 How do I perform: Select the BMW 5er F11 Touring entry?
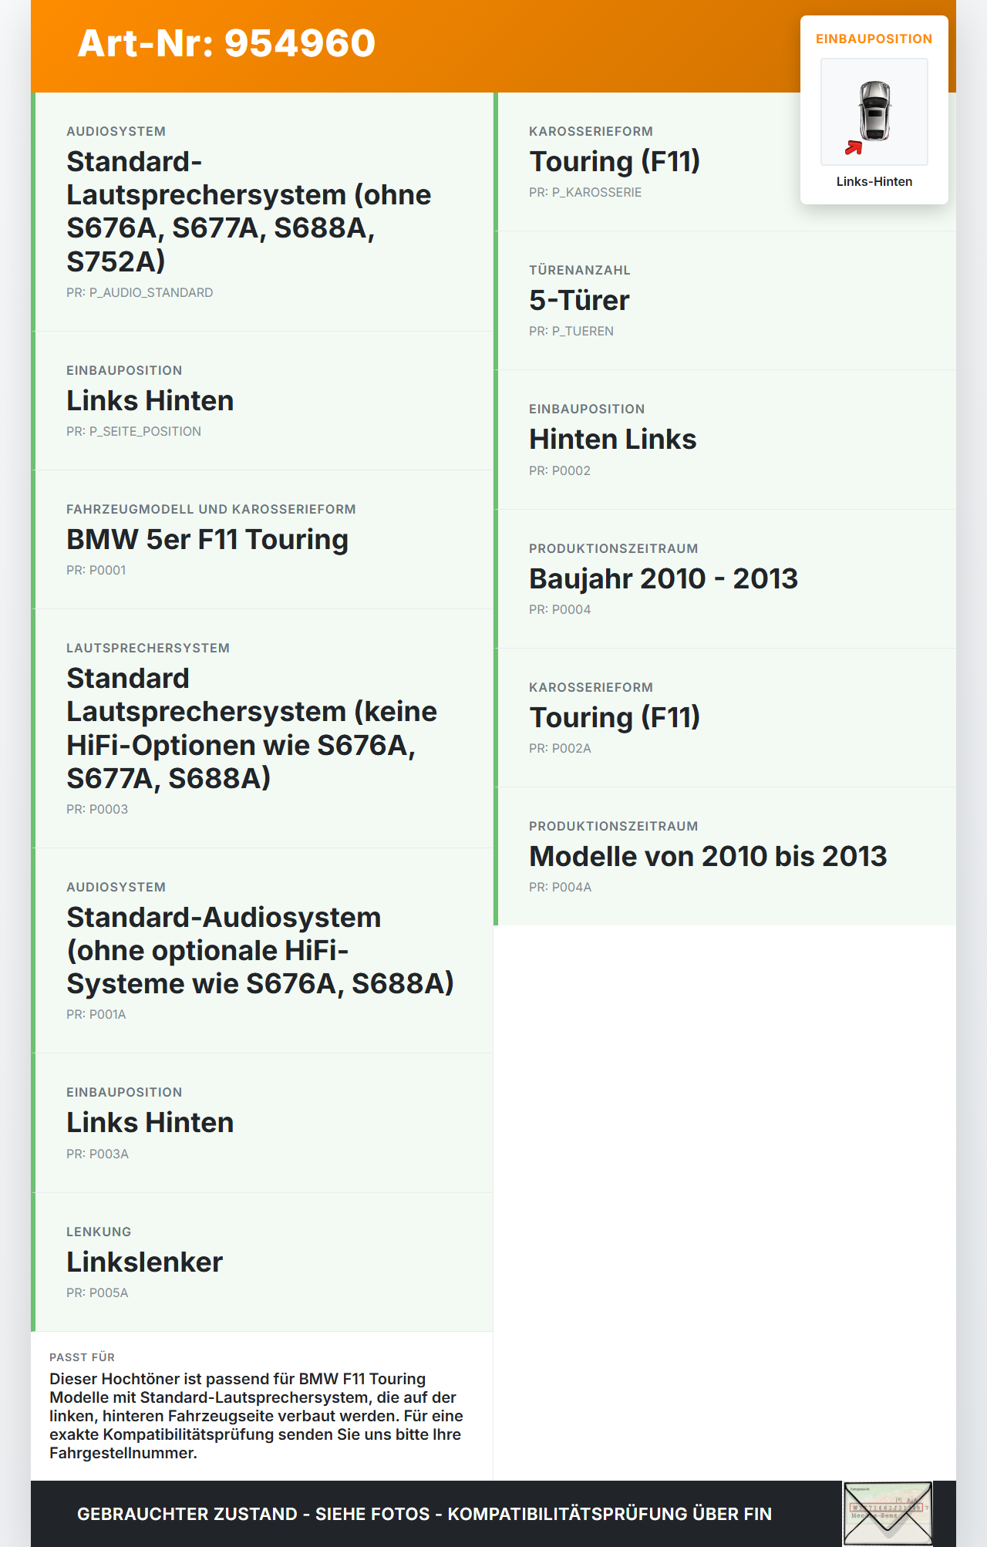(x=207, y=540)
